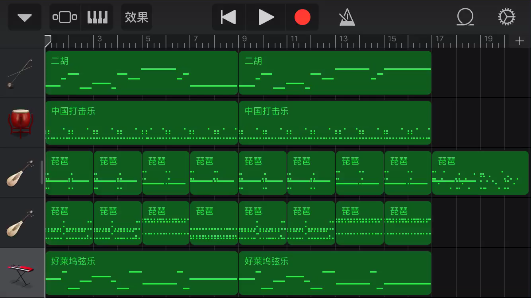Select lower pipa track 琵琶 region at bar 1
This screenshot has width=531, height=298.
click(69, 223)
